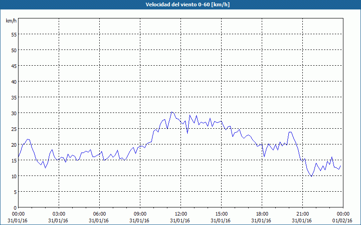Screen dimensions: 361x225
Task: Click the lowest wind speed dip after 21:00
Action: 311,176
